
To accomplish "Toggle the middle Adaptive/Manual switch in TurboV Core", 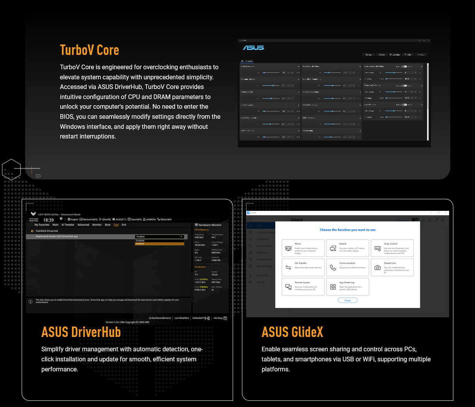I will [405, 86].
